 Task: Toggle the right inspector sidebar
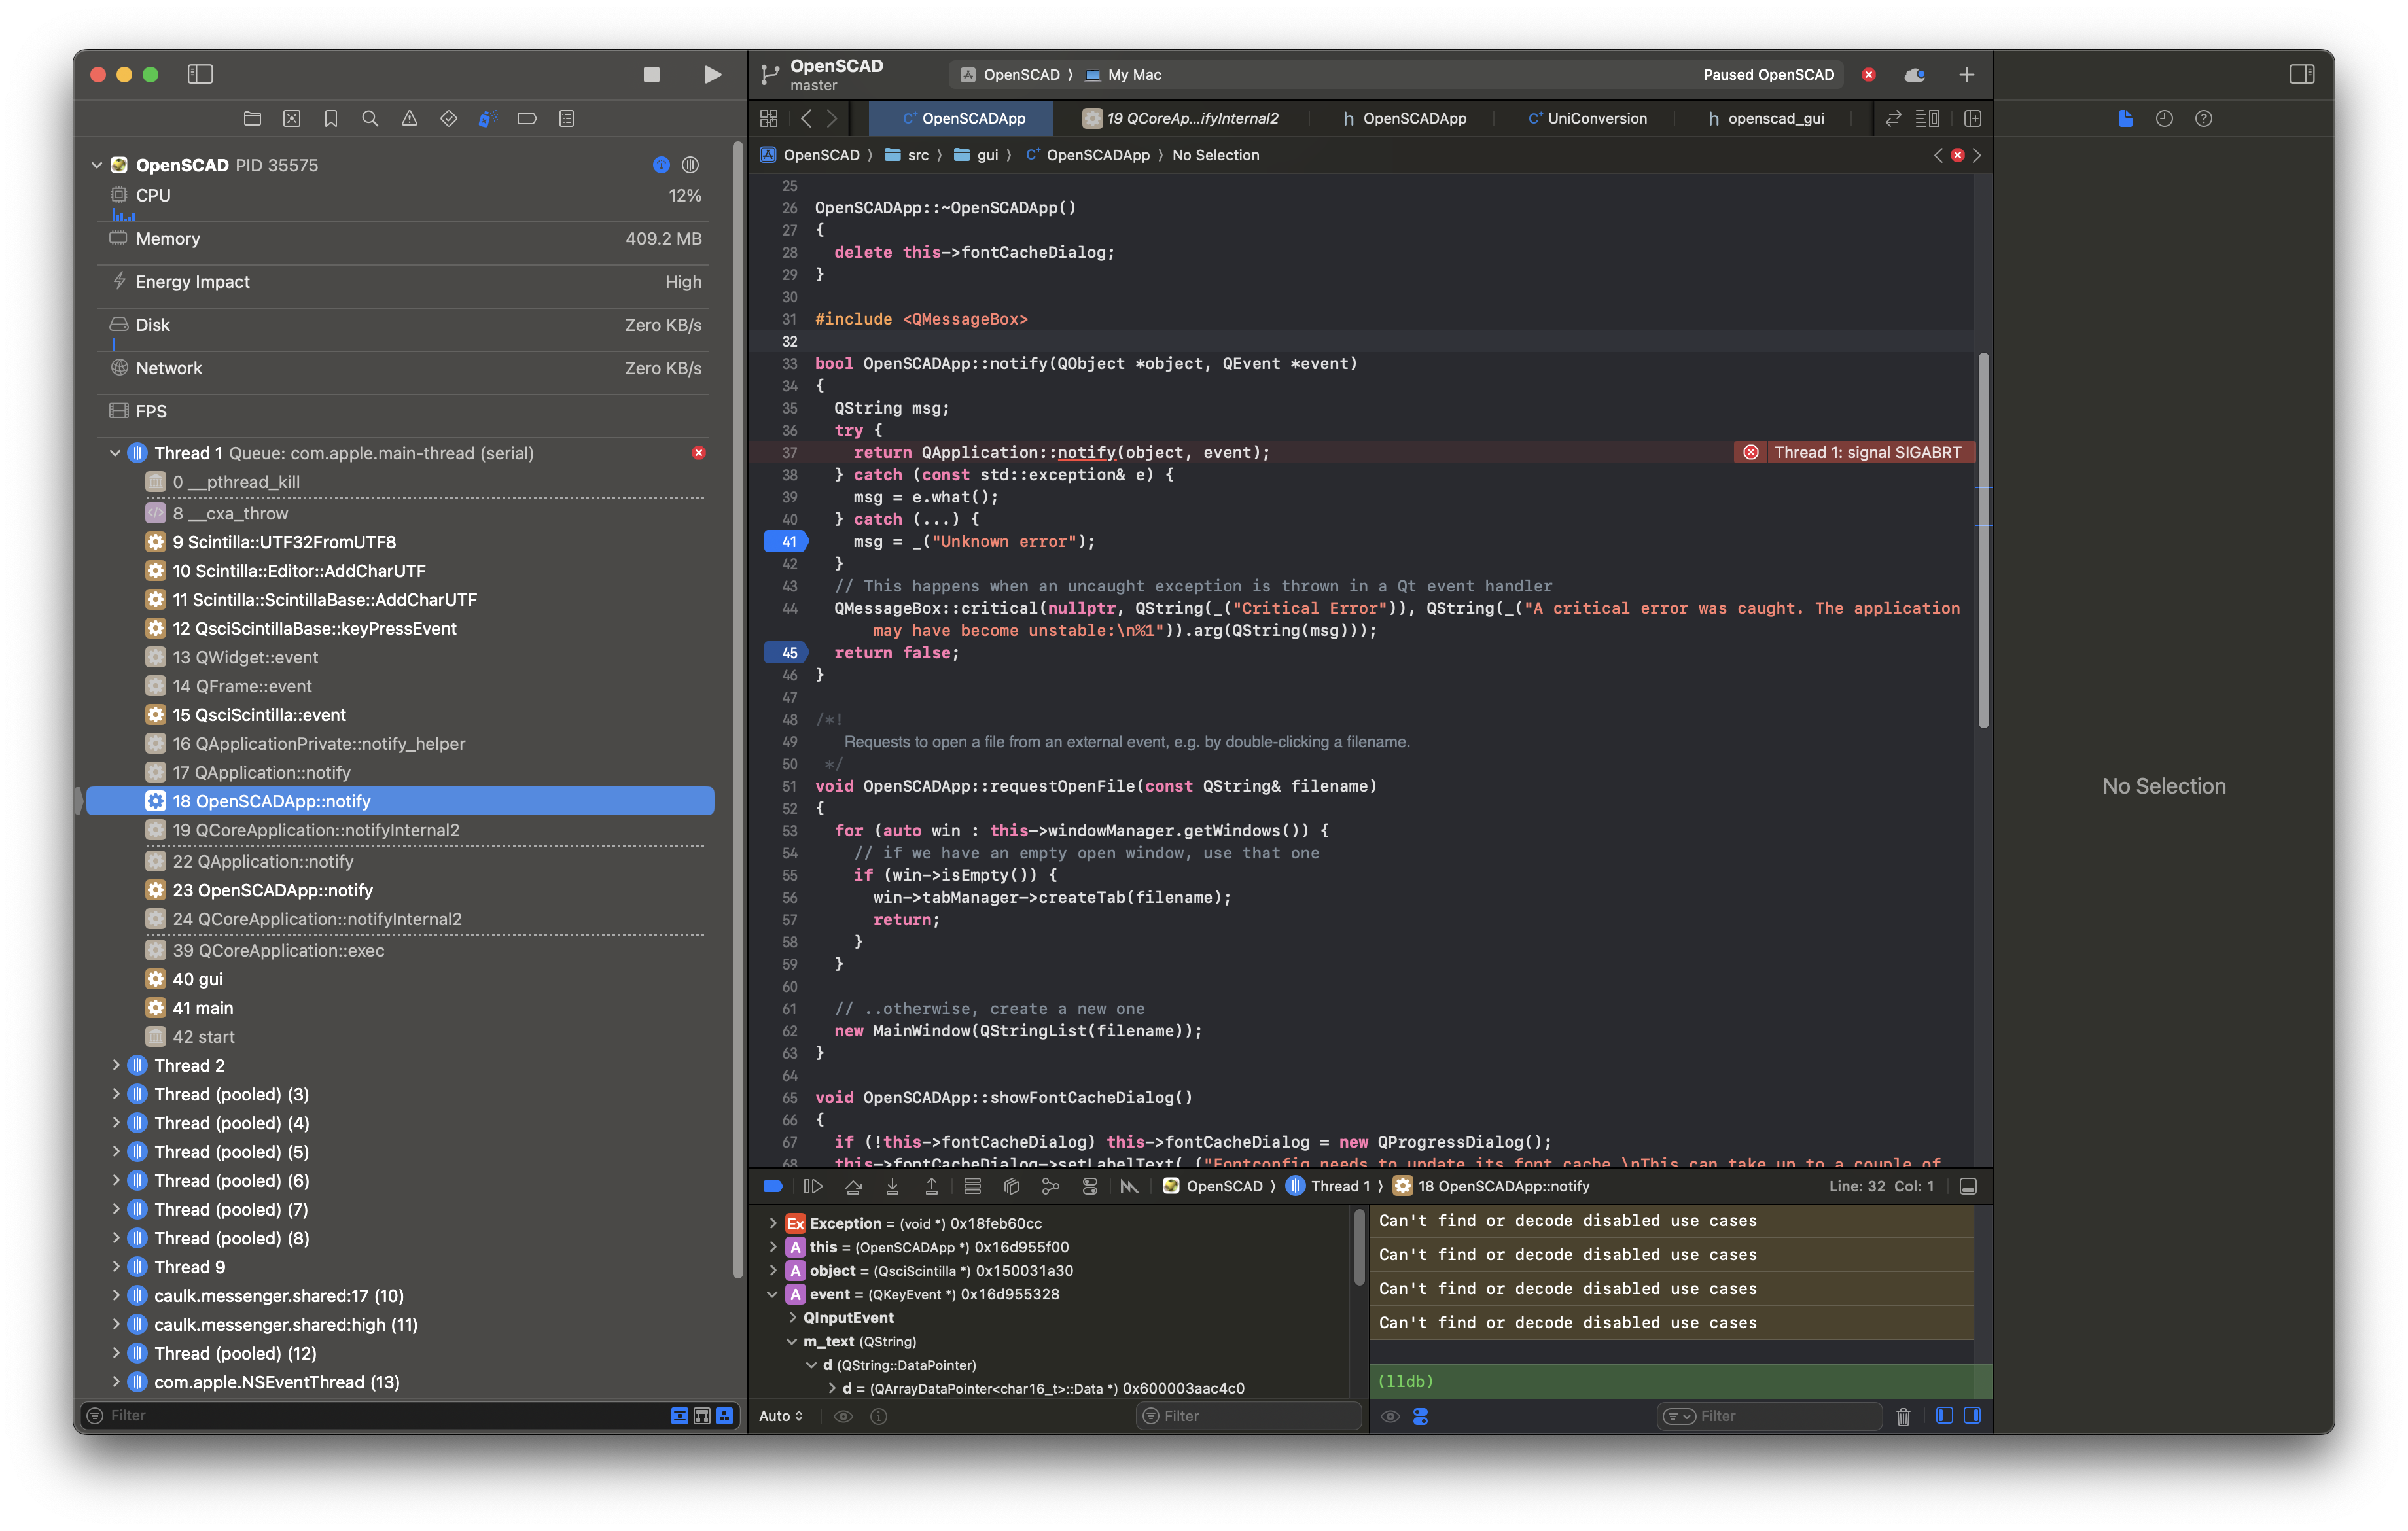tap(2301, 74)
